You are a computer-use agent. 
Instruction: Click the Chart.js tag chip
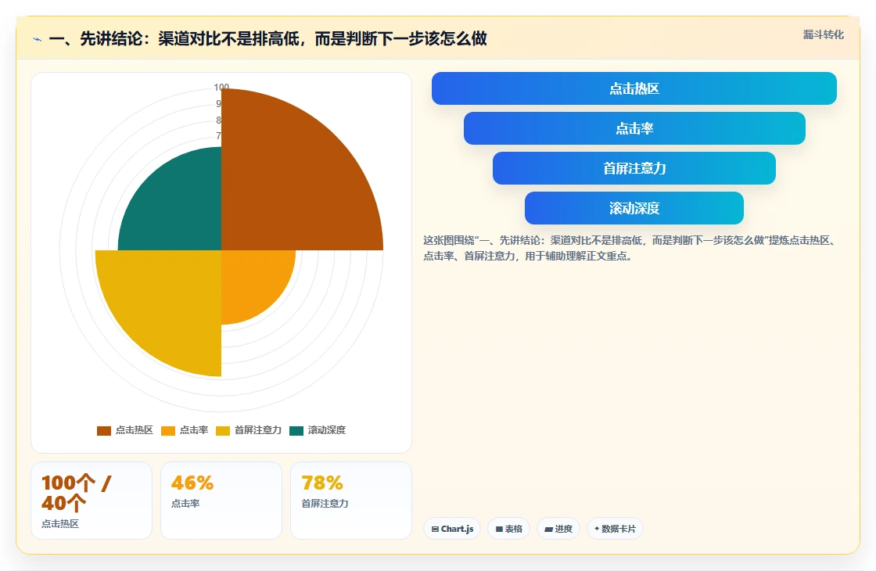(452, 529)
